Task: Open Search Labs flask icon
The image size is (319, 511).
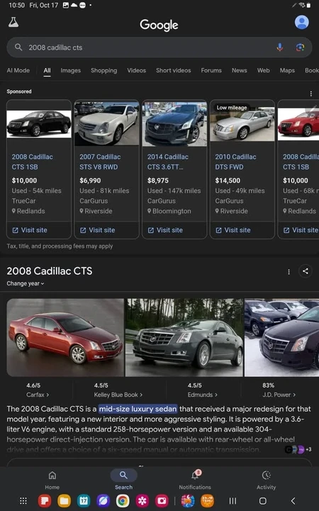Action: click(x=13, y=22)
